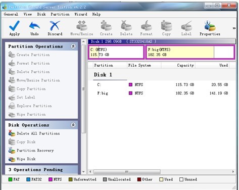Click the Delete All Partitions icon
The width and height of the screenshot is (239, 190).
[12, 133]
